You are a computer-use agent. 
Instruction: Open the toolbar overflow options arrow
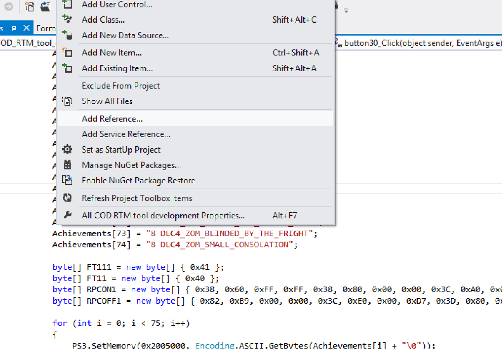coord(346,11)
